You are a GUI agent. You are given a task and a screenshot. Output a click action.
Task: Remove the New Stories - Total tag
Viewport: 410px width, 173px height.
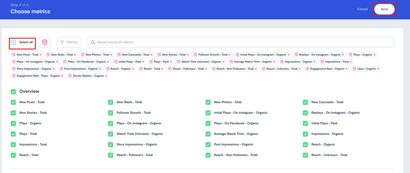[x=188, y=55]
